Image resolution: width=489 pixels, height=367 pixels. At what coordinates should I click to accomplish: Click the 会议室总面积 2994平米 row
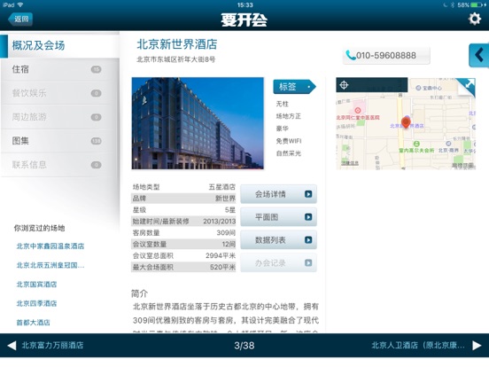pyautogui.click(x=183, y=255)
